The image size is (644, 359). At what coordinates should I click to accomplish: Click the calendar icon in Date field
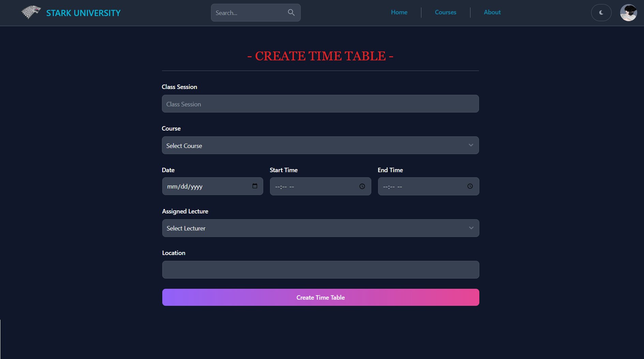click(x=254, y=186)
